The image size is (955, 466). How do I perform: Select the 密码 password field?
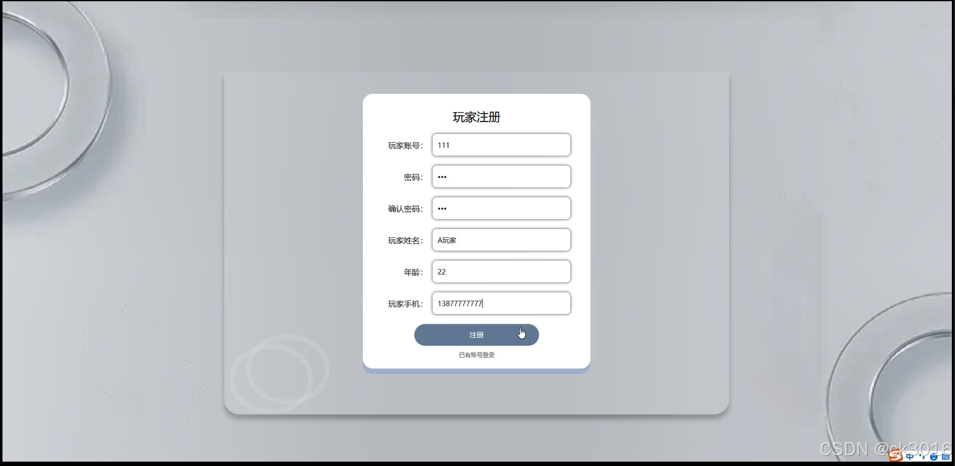501,177
